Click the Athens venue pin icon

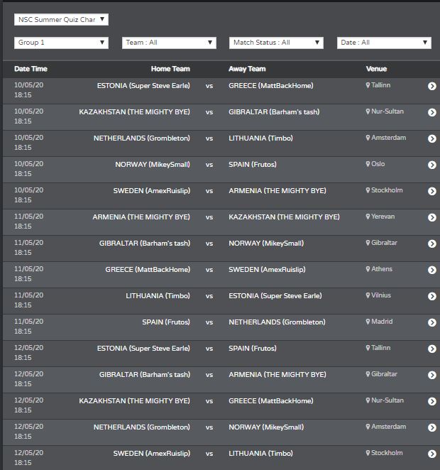point(368,269)
